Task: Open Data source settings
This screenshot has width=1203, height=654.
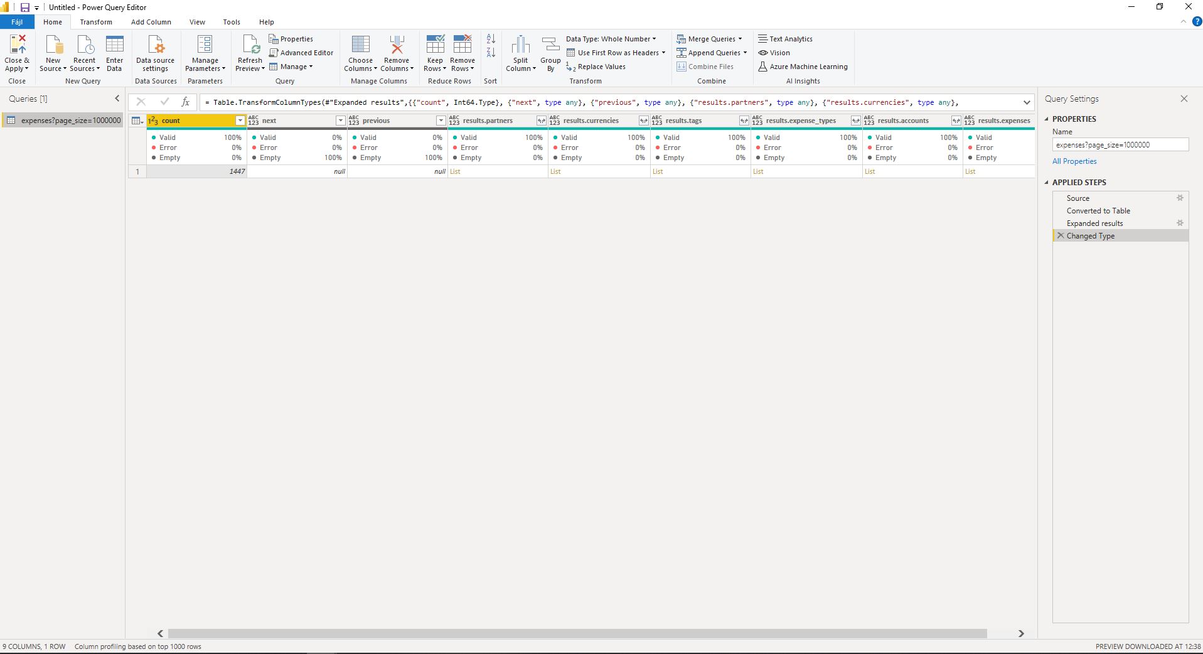Action: [x=155, y=53]
